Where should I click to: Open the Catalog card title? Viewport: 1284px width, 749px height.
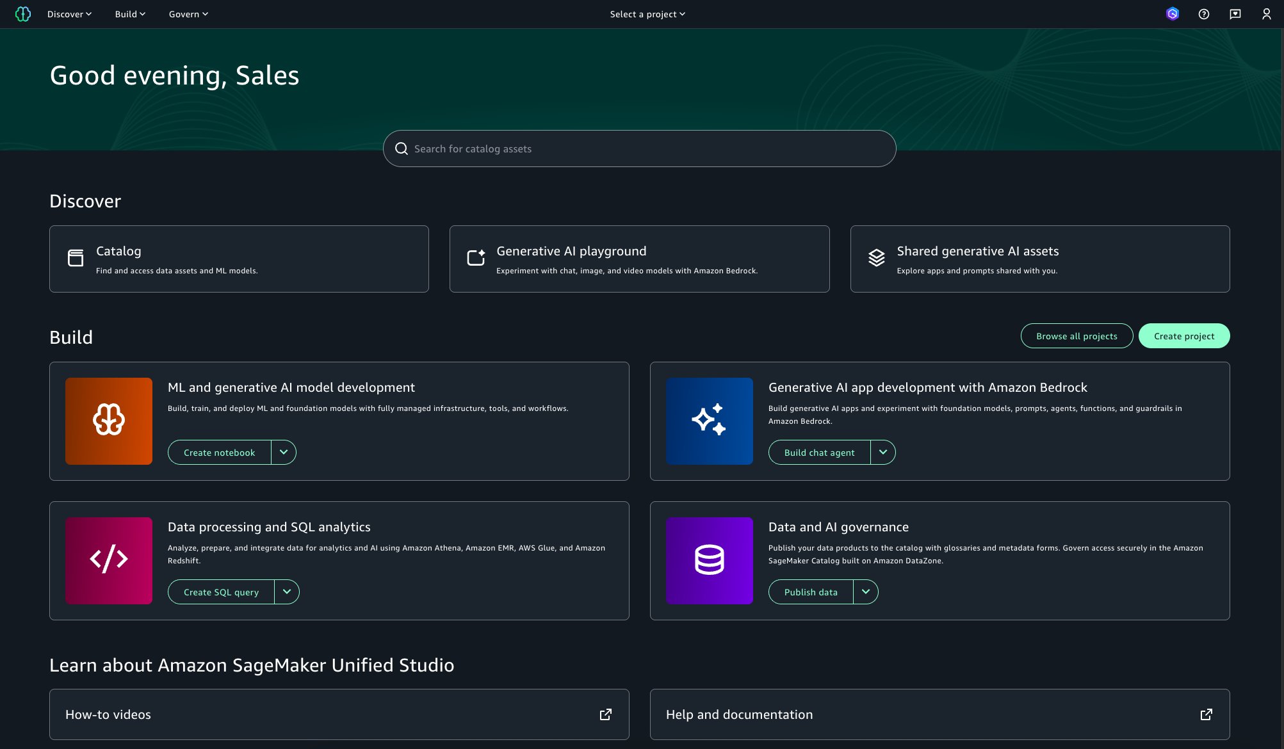(x=118, y=251)
